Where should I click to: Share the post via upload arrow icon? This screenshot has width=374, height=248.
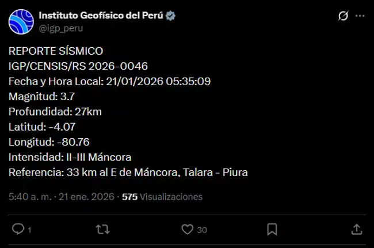357,229
